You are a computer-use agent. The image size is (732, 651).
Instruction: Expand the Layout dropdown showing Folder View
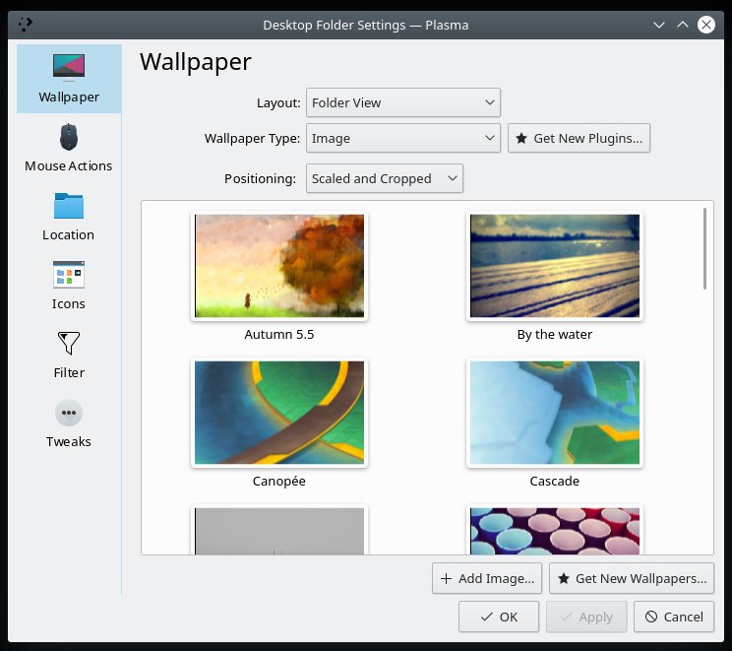pos(403,102)
